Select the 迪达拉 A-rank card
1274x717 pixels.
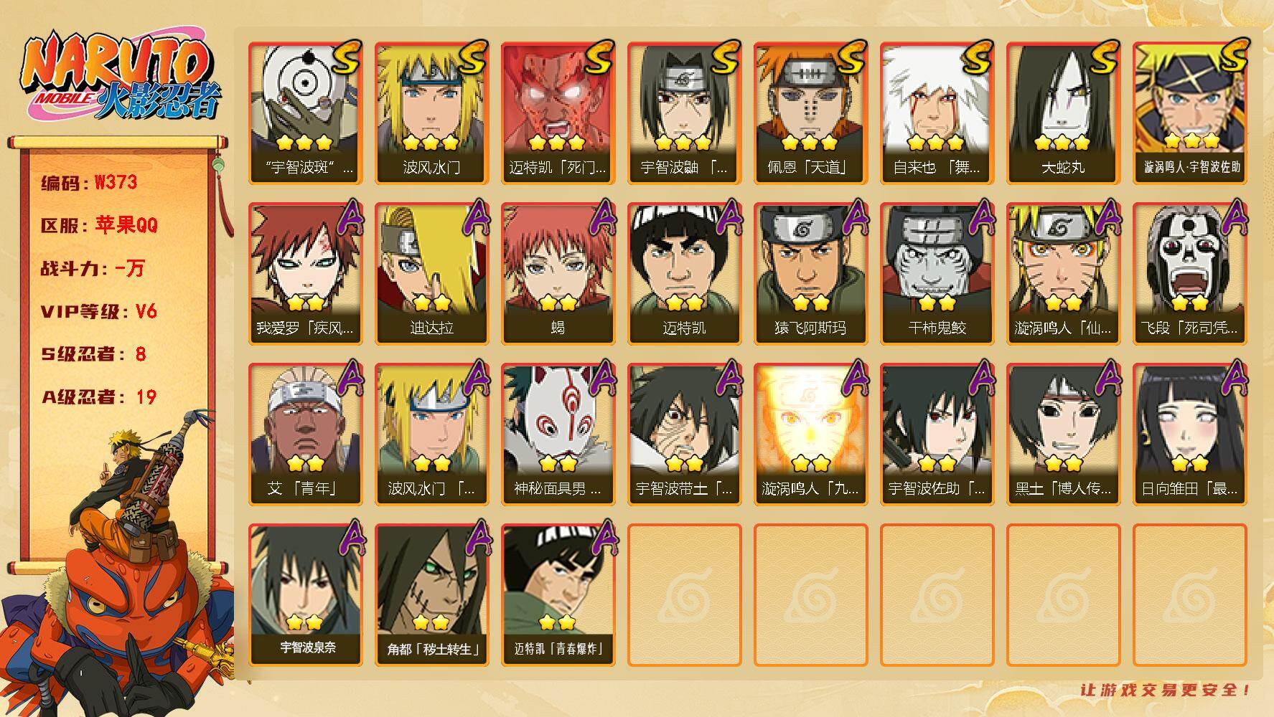coord(431,273)
